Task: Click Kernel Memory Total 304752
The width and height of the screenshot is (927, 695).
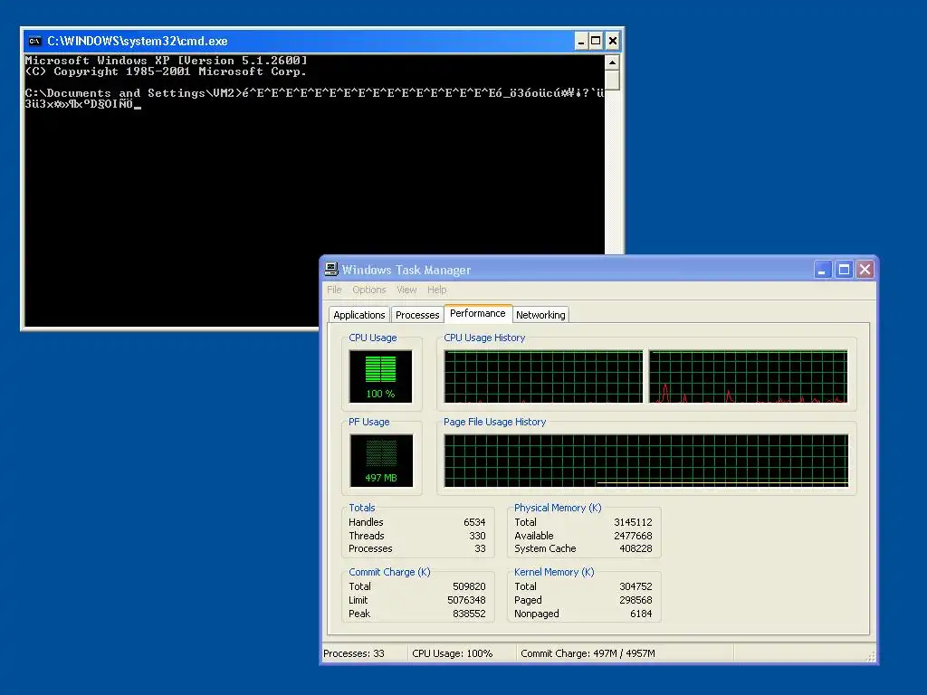Action: 636,586
